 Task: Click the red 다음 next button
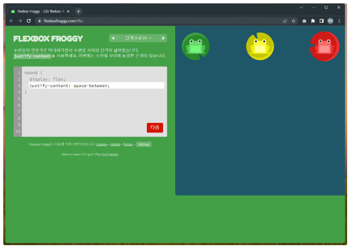155,127
